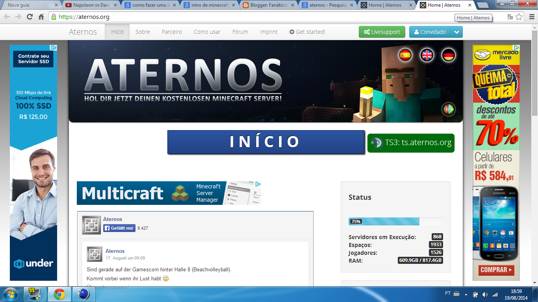The image size is (538, 302).
Task: Open the Como usar nav item
Action: (x=207, y=32)
